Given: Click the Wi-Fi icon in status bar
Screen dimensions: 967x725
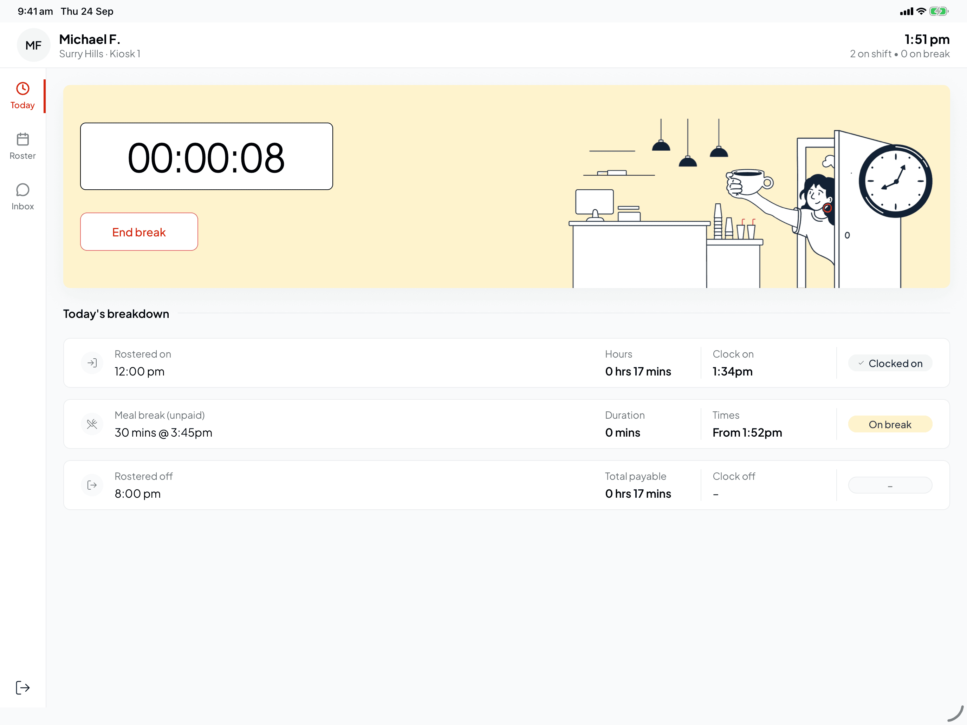Looking at the screenshot, I should tap(921, 11).
